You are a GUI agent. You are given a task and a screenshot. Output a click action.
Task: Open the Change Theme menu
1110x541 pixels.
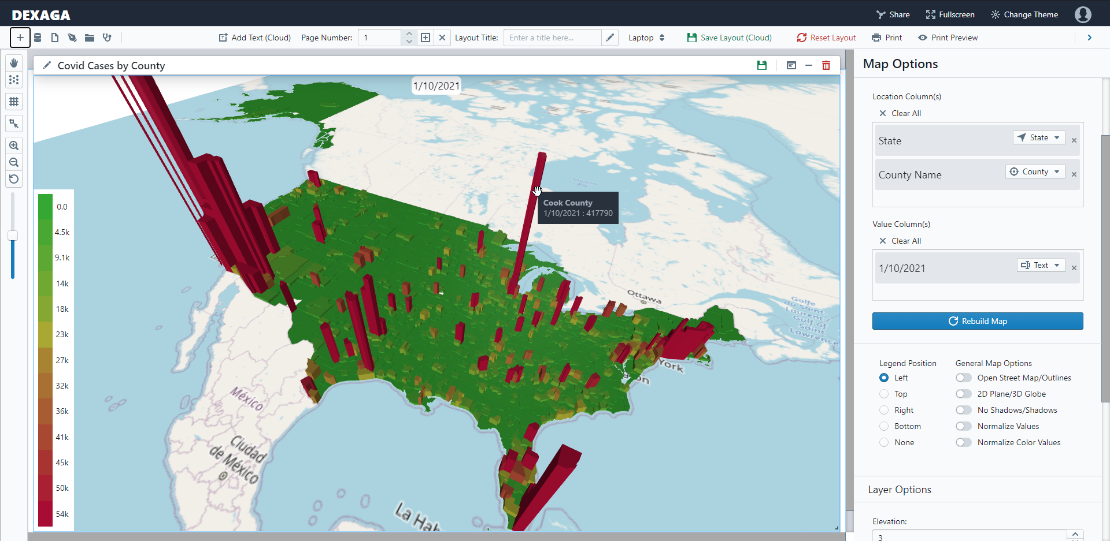[x=1024, y=14]
